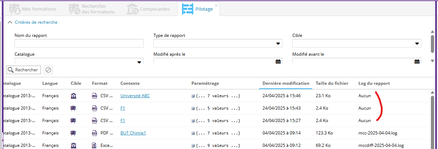The width and height of the screenshot is (438, 149).
Task: Open the Composantes tab
Action: [148, 9]
